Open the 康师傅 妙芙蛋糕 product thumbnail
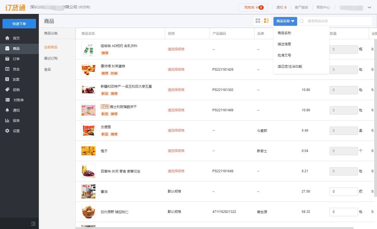The height and width of the screenshot is (229, 377). point(88,70)
